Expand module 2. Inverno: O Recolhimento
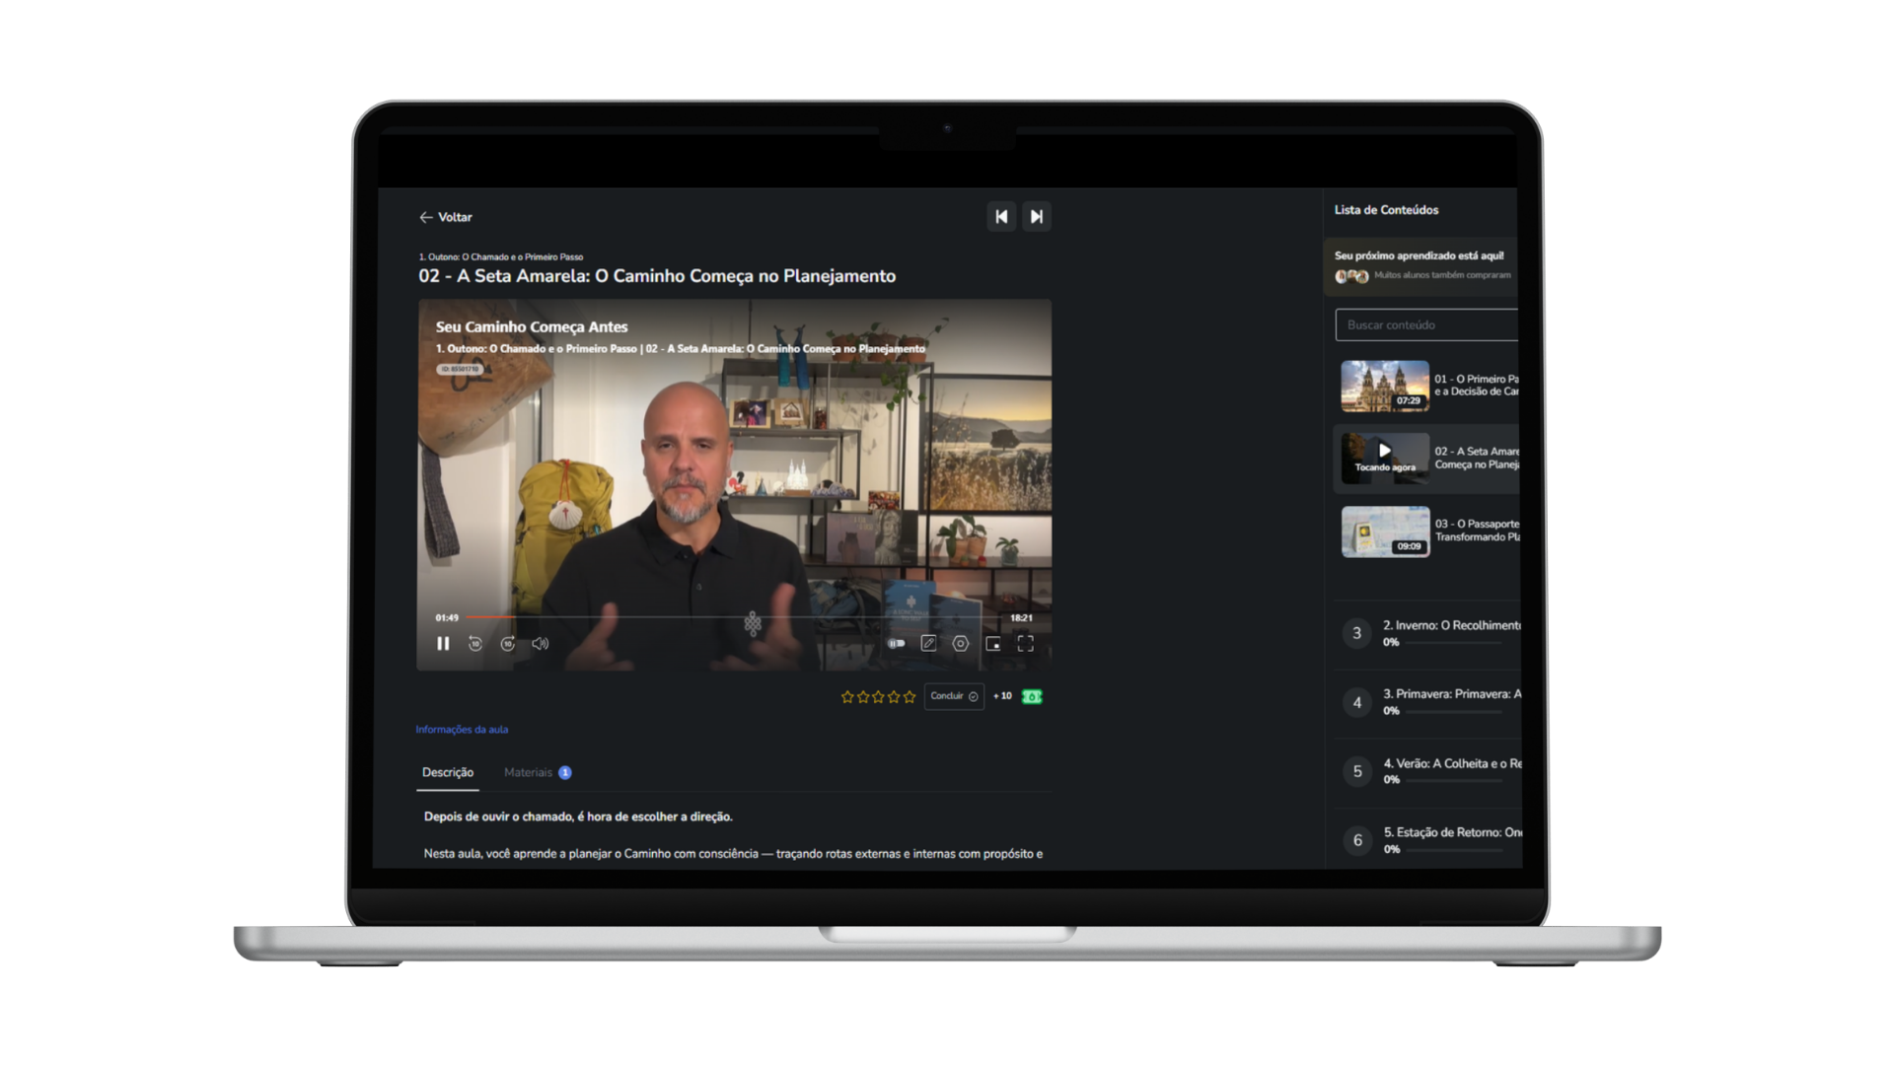 tap(1428, 633)
